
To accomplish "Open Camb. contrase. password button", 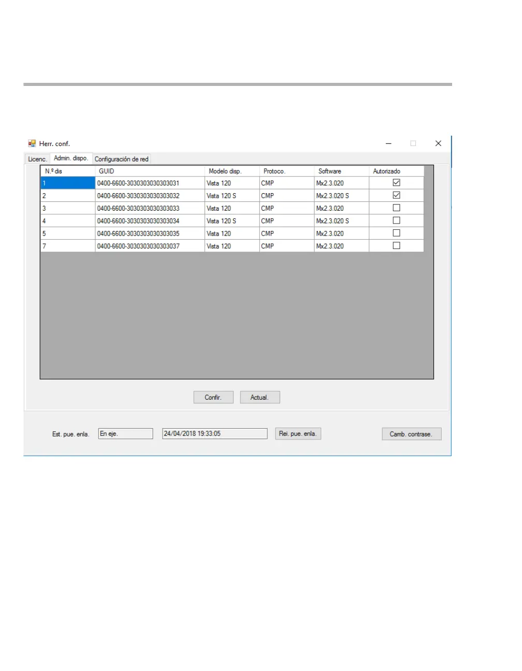I will point(412,434).
